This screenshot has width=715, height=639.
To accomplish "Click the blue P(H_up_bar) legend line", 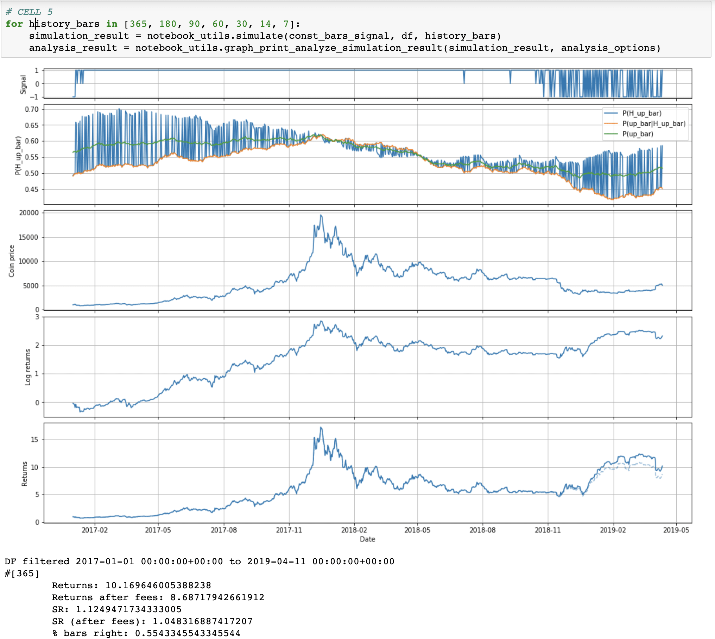I will (x=611, y=113).
